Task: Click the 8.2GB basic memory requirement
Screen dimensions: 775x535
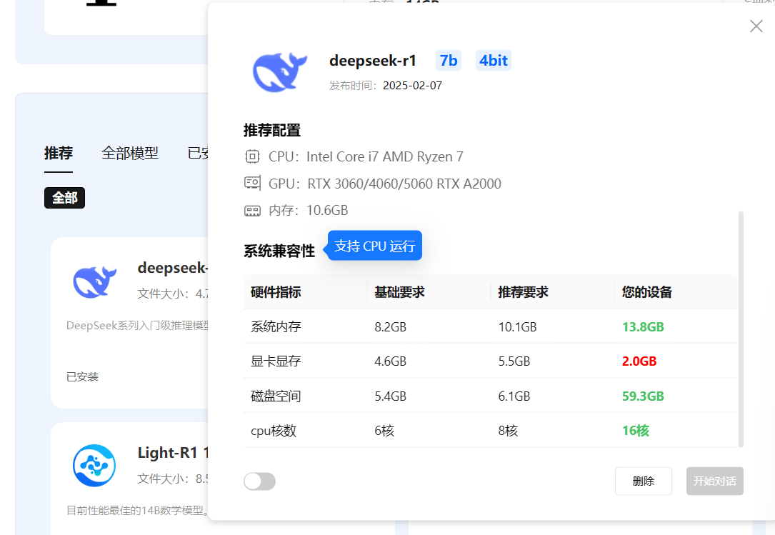Action: (390, 327)
